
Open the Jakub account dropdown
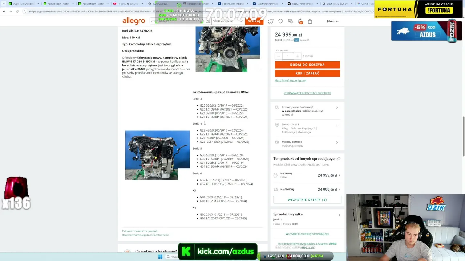333,21
